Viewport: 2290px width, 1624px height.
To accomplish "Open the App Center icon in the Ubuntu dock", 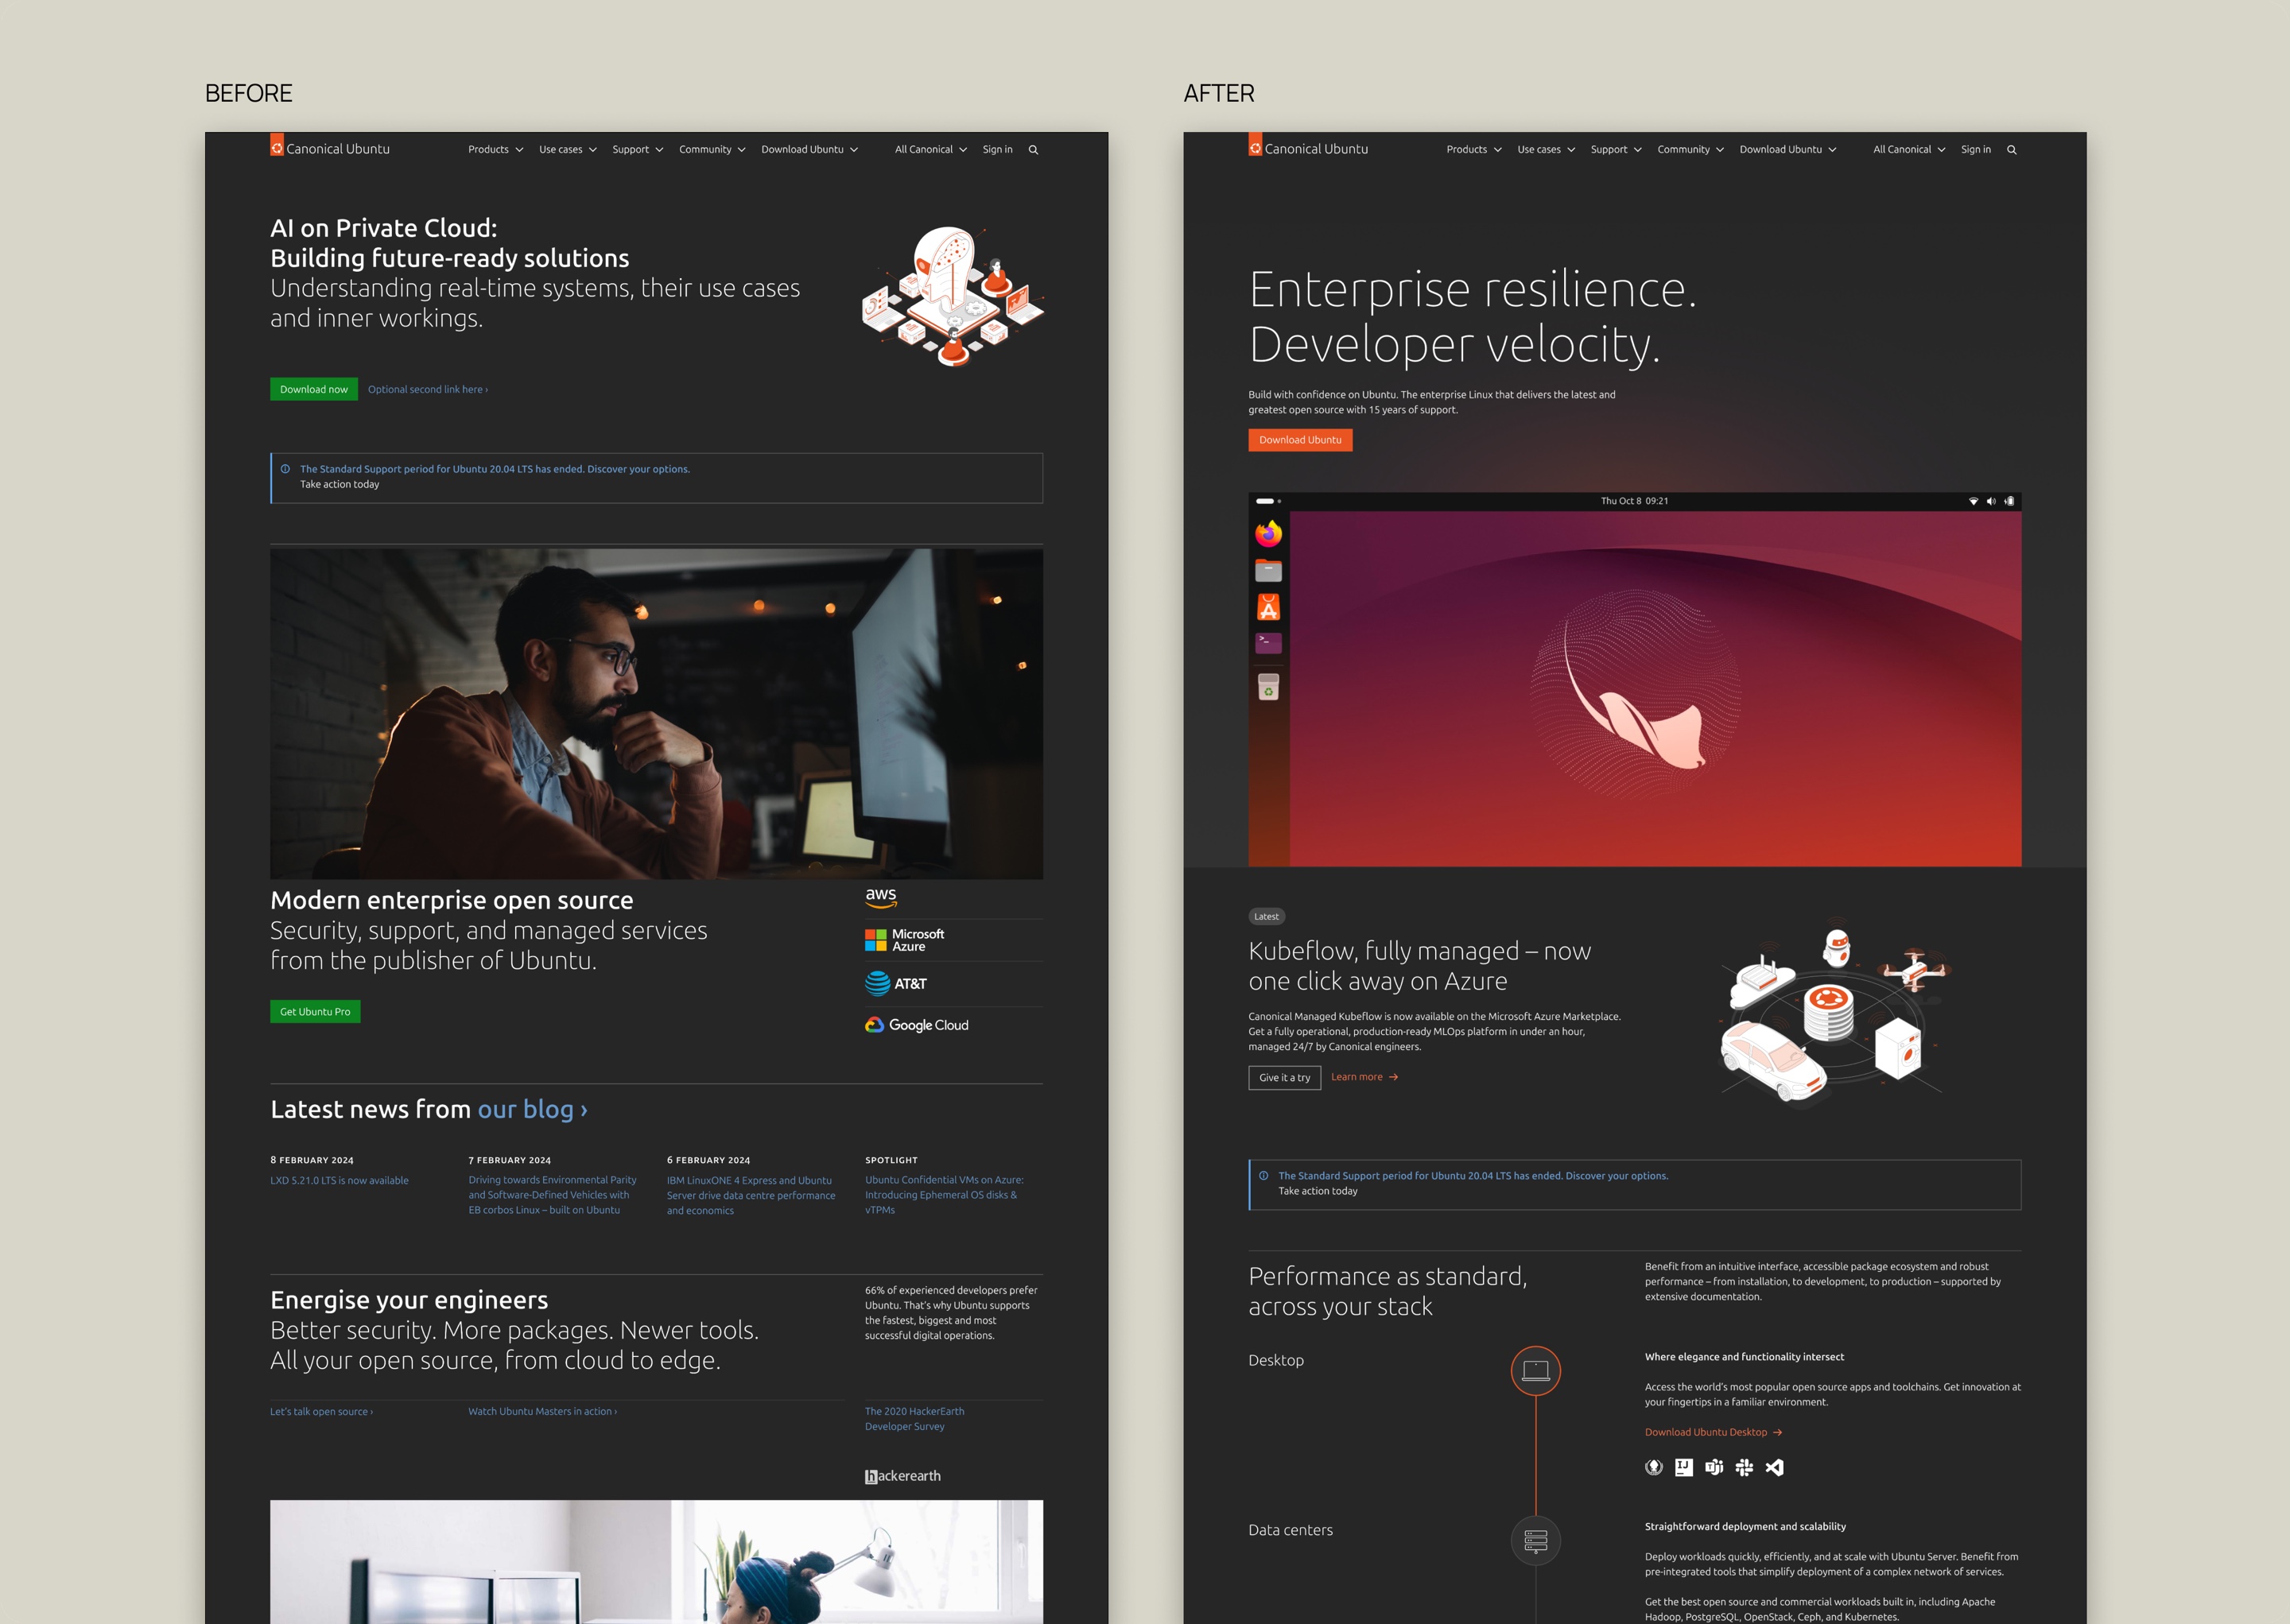I will pos(1268,607).
